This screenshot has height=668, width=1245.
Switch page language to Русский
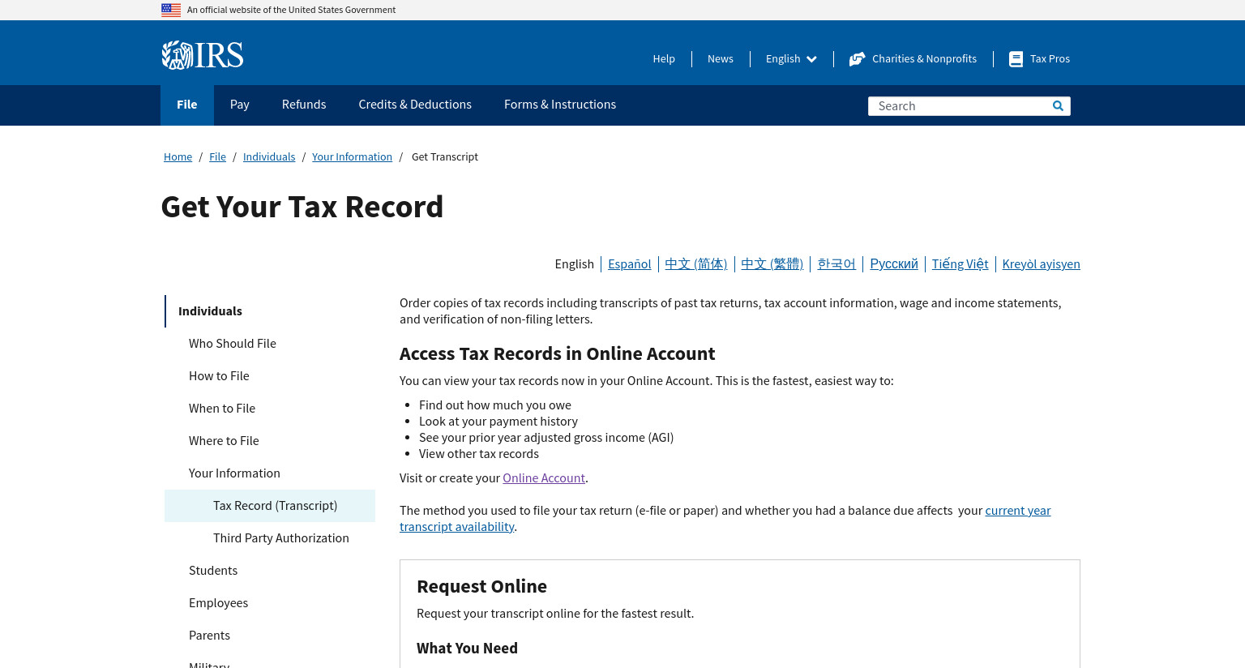pyautogui.click(x=894, y=264)
